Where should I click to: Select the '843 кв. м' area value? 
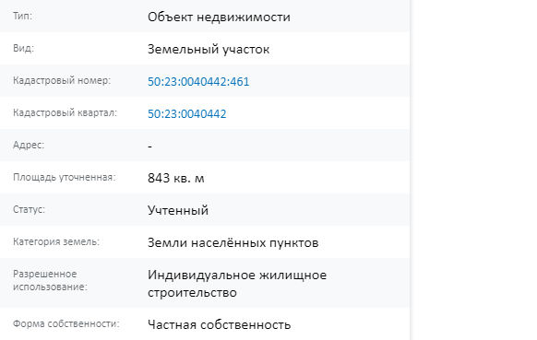click(175, 178)
